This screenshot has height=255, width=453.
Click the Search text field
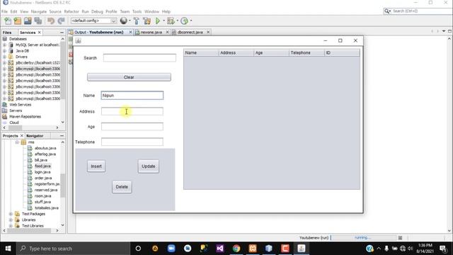[139, 58]
